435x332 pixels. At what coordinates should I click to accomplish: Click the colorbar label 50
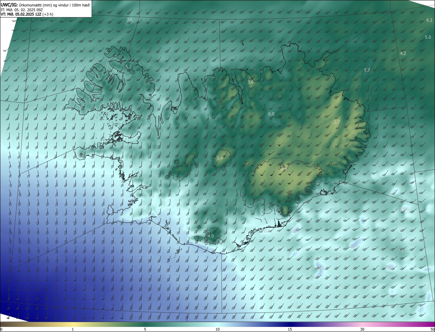click(x=432, y=330)
